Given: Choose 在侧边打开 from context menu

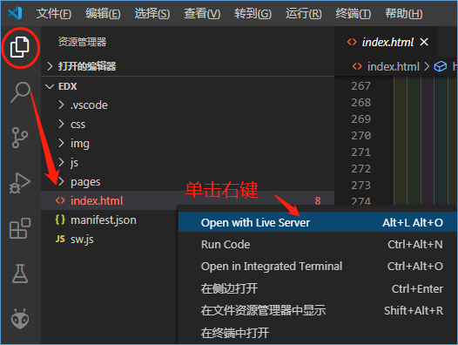Looking at the screenshot, I should click(x=318, y=288).
